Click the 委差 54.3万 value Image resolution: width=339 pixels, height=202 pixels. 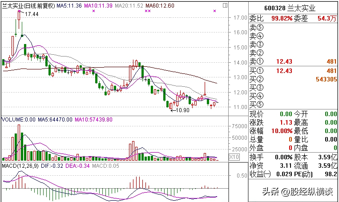point(327,18)
